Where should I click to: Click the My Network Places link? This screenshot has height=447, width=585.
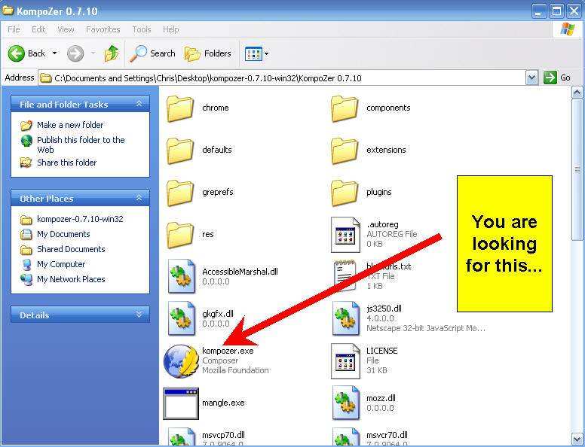point(71,279)
